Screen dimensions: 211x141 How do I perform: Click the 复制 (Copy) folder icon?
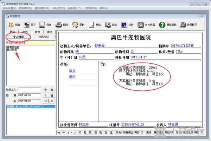(75, 25)
